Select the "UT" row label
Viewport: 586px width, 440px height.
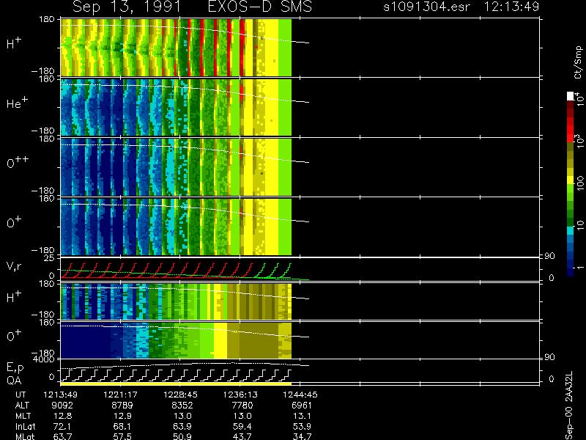[x=21, y=395]
